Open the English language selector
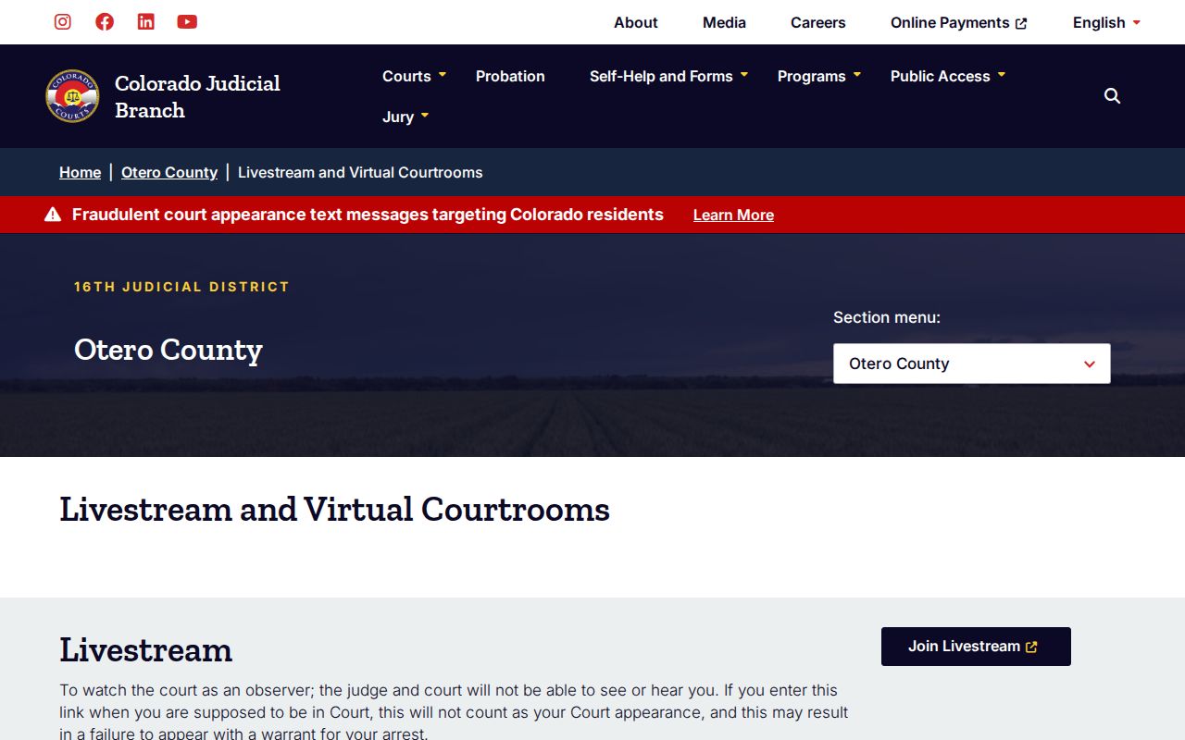The width and height of the screenshot is (1185, 740). [x=1106, y=22]
